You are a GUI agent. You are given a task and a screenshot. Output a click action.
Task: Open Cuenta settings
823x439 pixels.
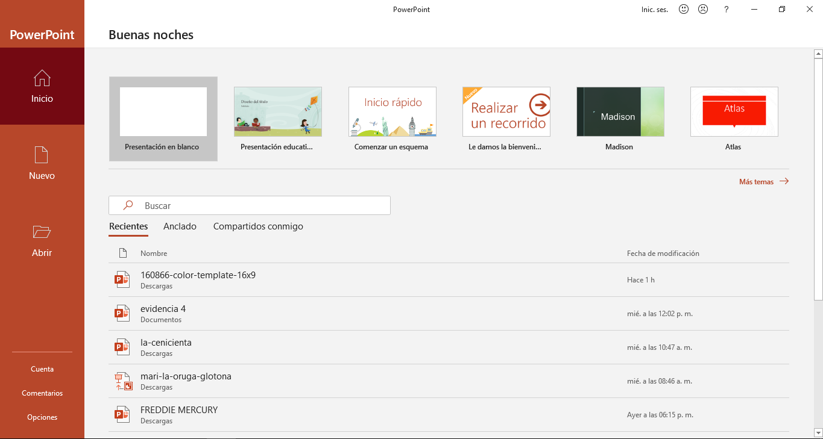tap(42, 369)
